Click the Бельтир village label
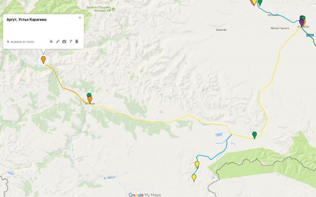Viewport: 316px width, 197px height. click(221, 30)
